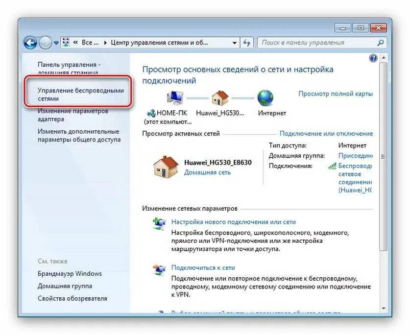Open 'Управление беспроводными сетями' link
The image size is (410, 335).
point(81,95)
